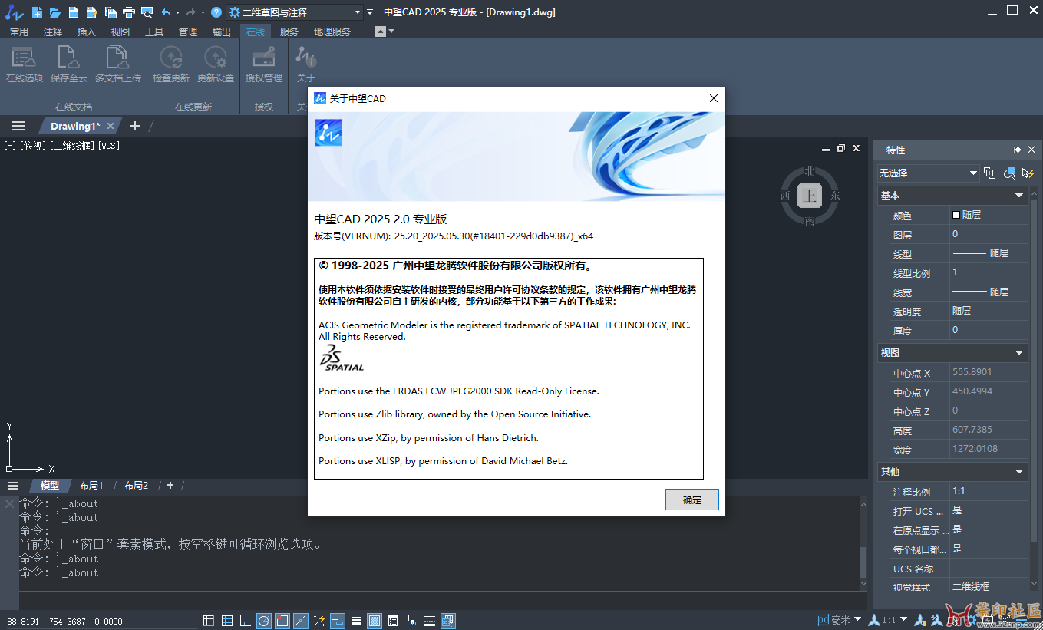The height and width of the screenshot is (630, 1043).
Task: Close the 关于中望CAD dialog
Action: (714, 98)
